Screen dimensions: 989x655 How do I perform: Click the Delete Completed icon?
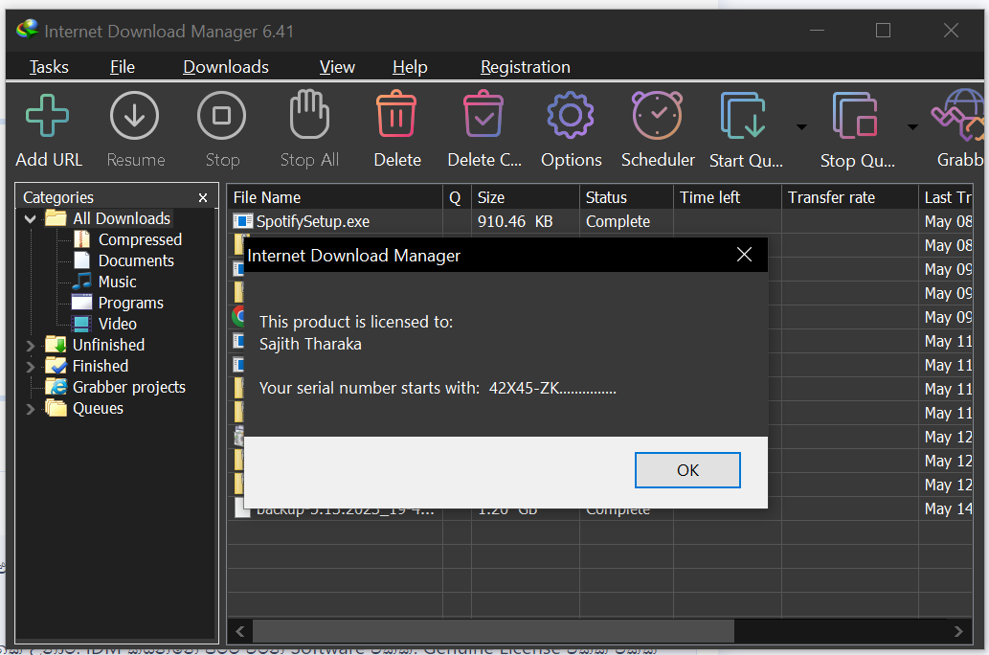[x=483, y=114]
